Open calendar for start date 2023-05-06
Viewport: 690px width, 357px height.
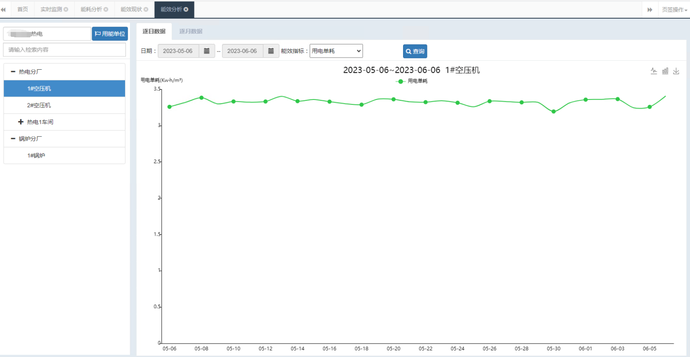[x=207, y=51]
